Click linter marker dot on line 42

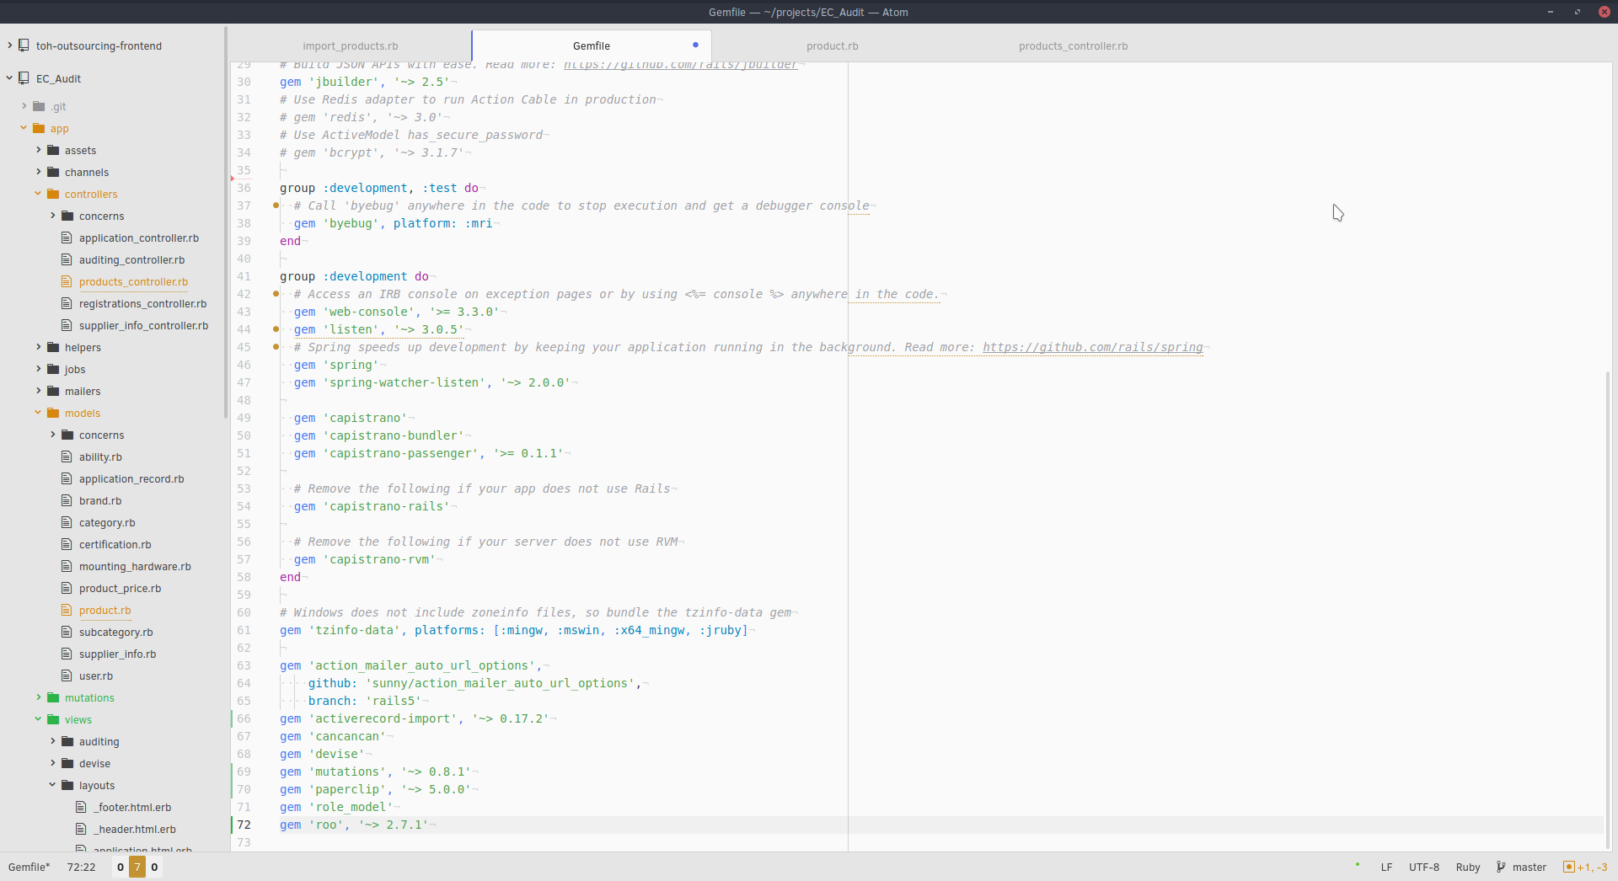click(276, 294)
